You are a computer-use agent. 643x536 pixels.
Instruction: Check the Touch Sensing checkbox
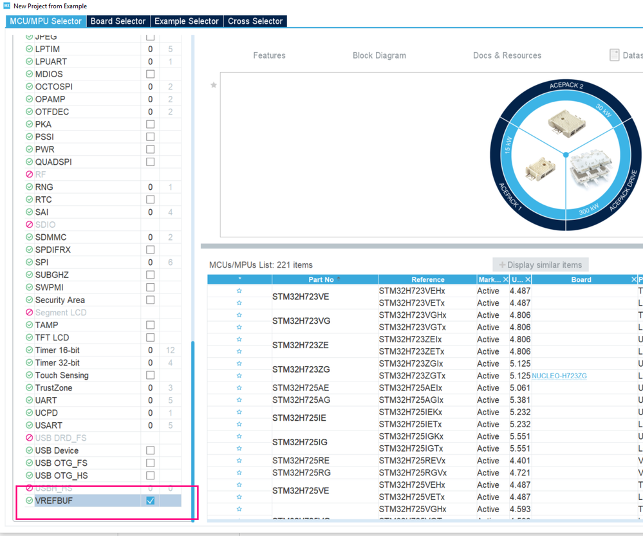coord(151,375)
